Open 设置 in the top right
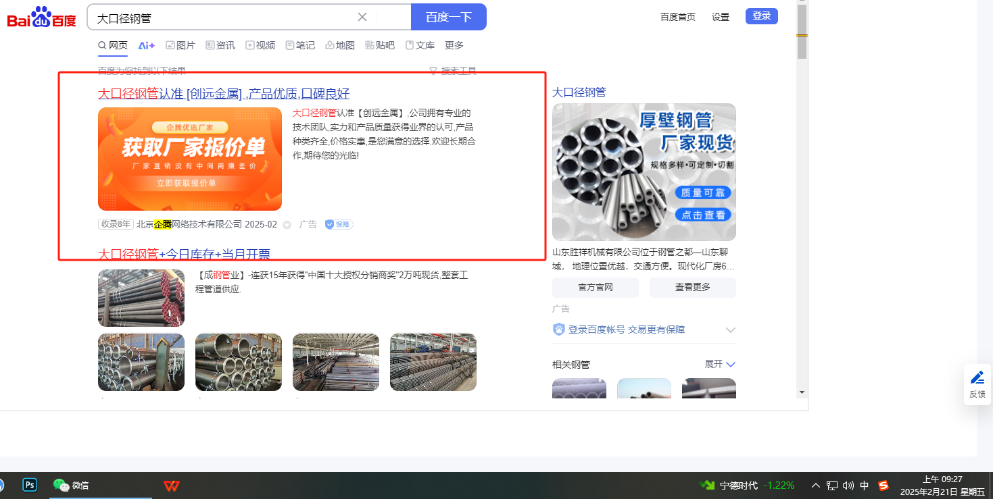 click(721, 16)
